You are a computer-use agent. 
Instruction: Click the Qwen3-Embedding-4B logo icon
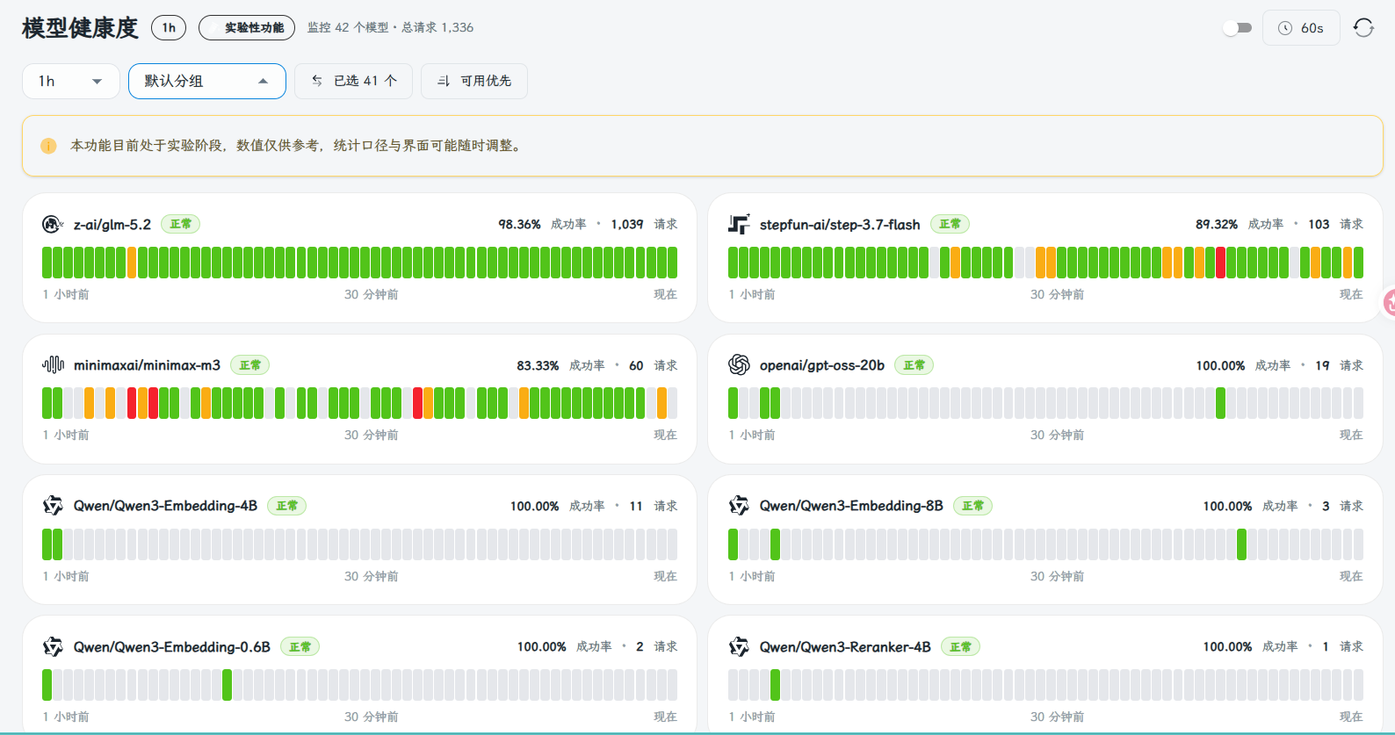click(x=53, y=506)
